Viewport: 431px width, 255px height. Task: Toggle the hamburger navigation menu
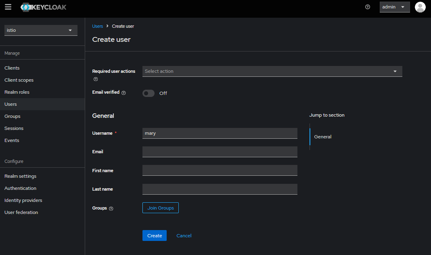pos(8,7)
